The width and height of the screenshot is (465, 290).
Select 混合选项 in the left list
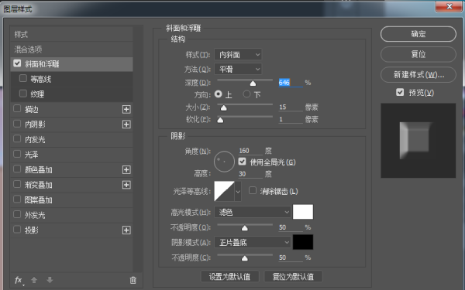(71, 49)
